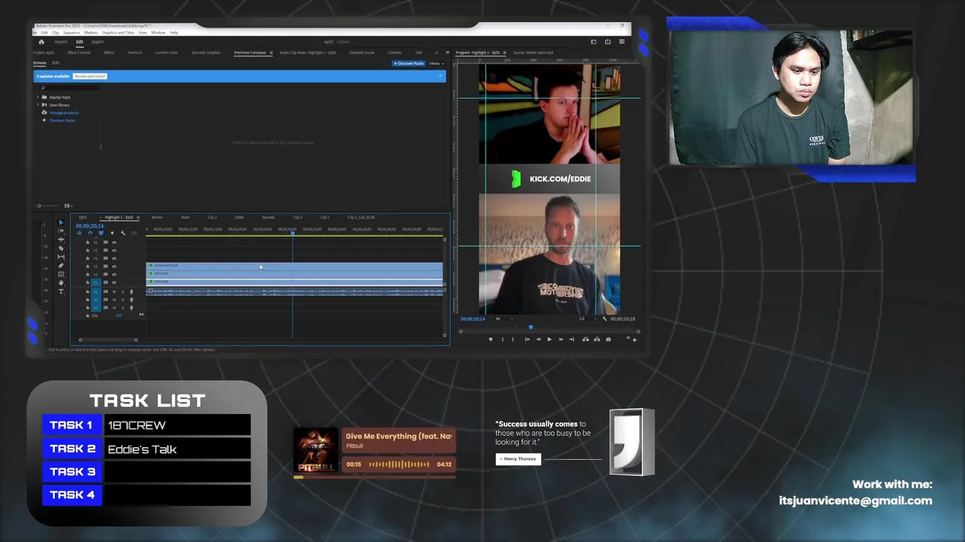
Task: Open Program monitor panel menu
Action: pos(504,53)
